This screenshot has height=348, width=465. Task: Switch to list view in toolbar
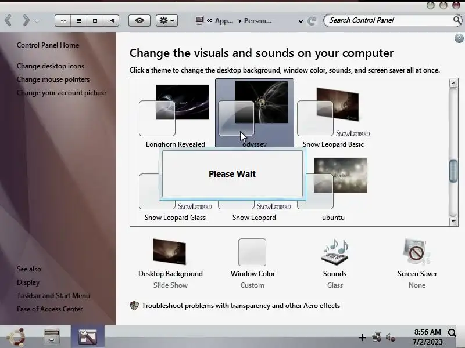(78, 21)
